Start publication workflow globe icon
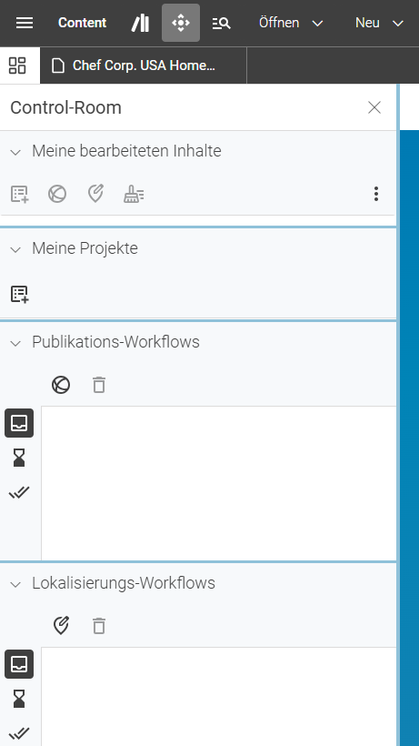 (x=61, y=385)
